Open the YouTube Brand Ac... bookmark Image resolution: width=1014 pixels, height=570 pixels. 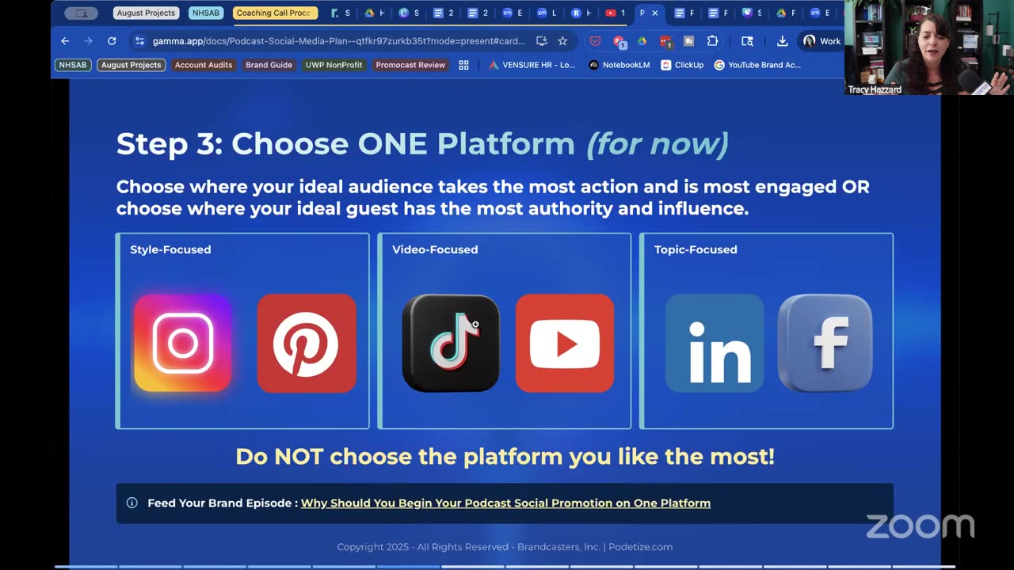[757, 65]
